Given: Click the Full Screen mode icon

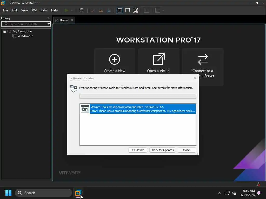Looking at the screenshot, I should [135, 10].
